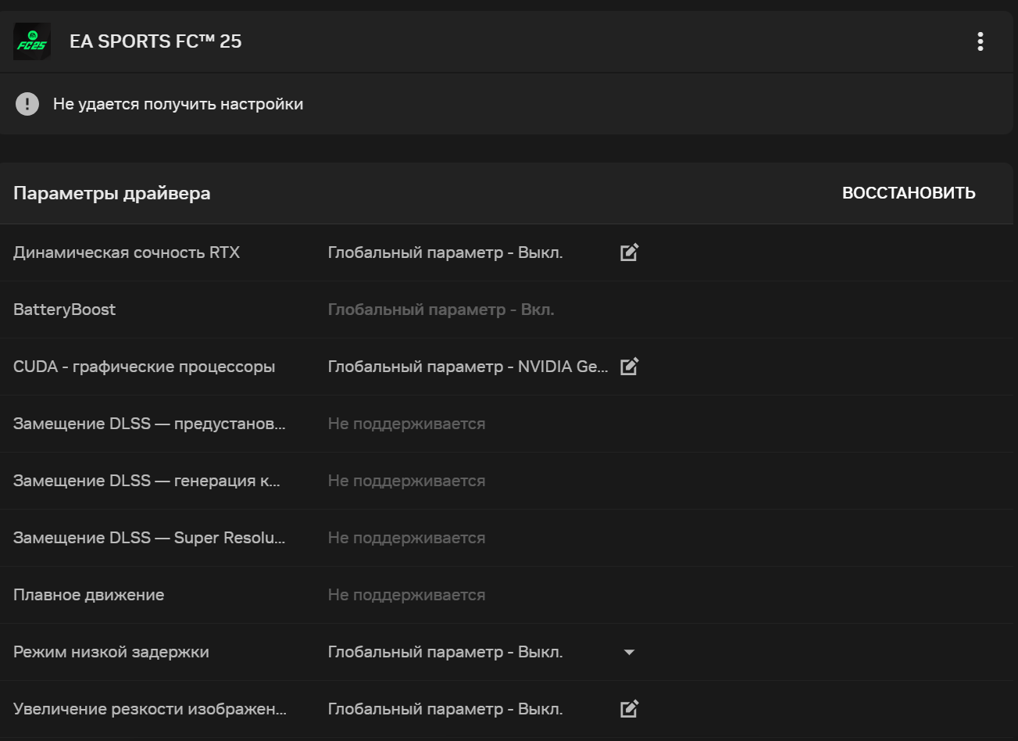Click Увеличение резкости value Глобальный параметр - Выкл.
The image size is (1018, 741).
(445, 709)
